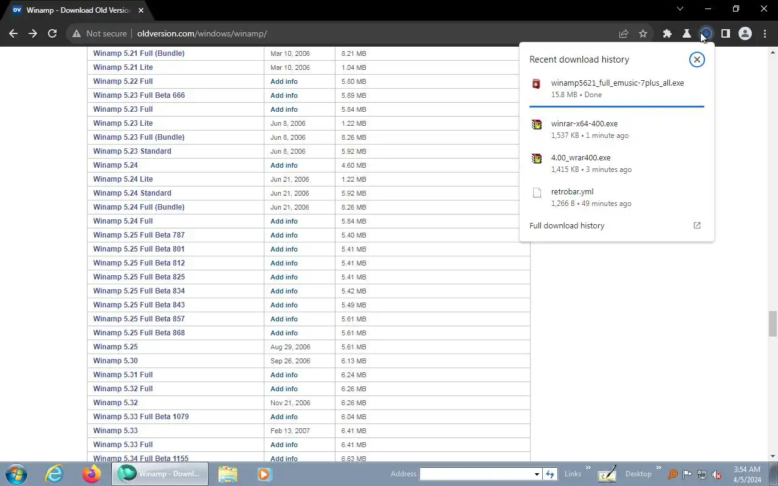778x486 pixels.
Task: Go back to the previous page
Action: pyautogui.click(x=13, y=34)
